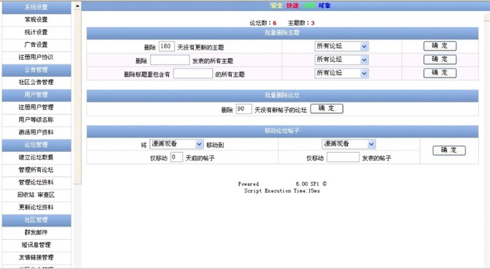
Task: Click the sidebar scroll up arrow
Action: click(x=78, y=6)
